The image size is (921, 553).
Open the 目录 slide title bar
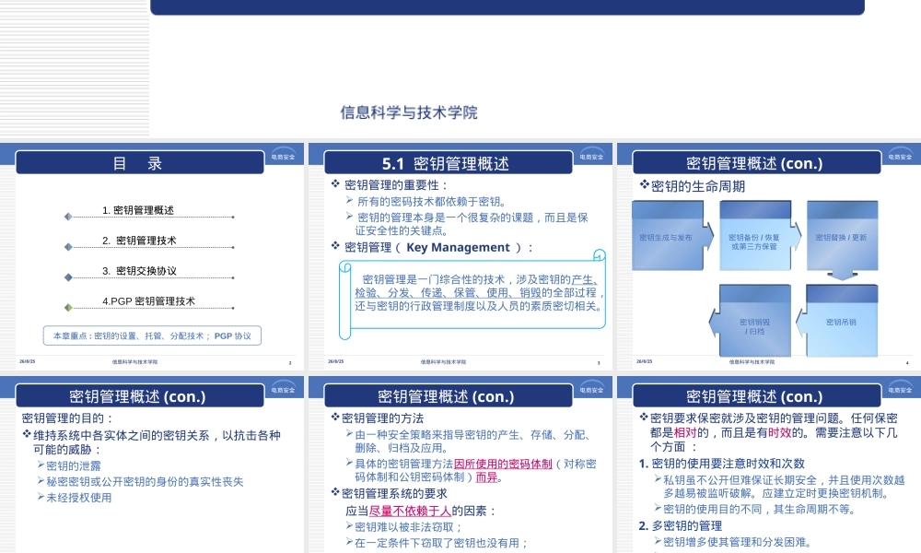click(140, 163)
